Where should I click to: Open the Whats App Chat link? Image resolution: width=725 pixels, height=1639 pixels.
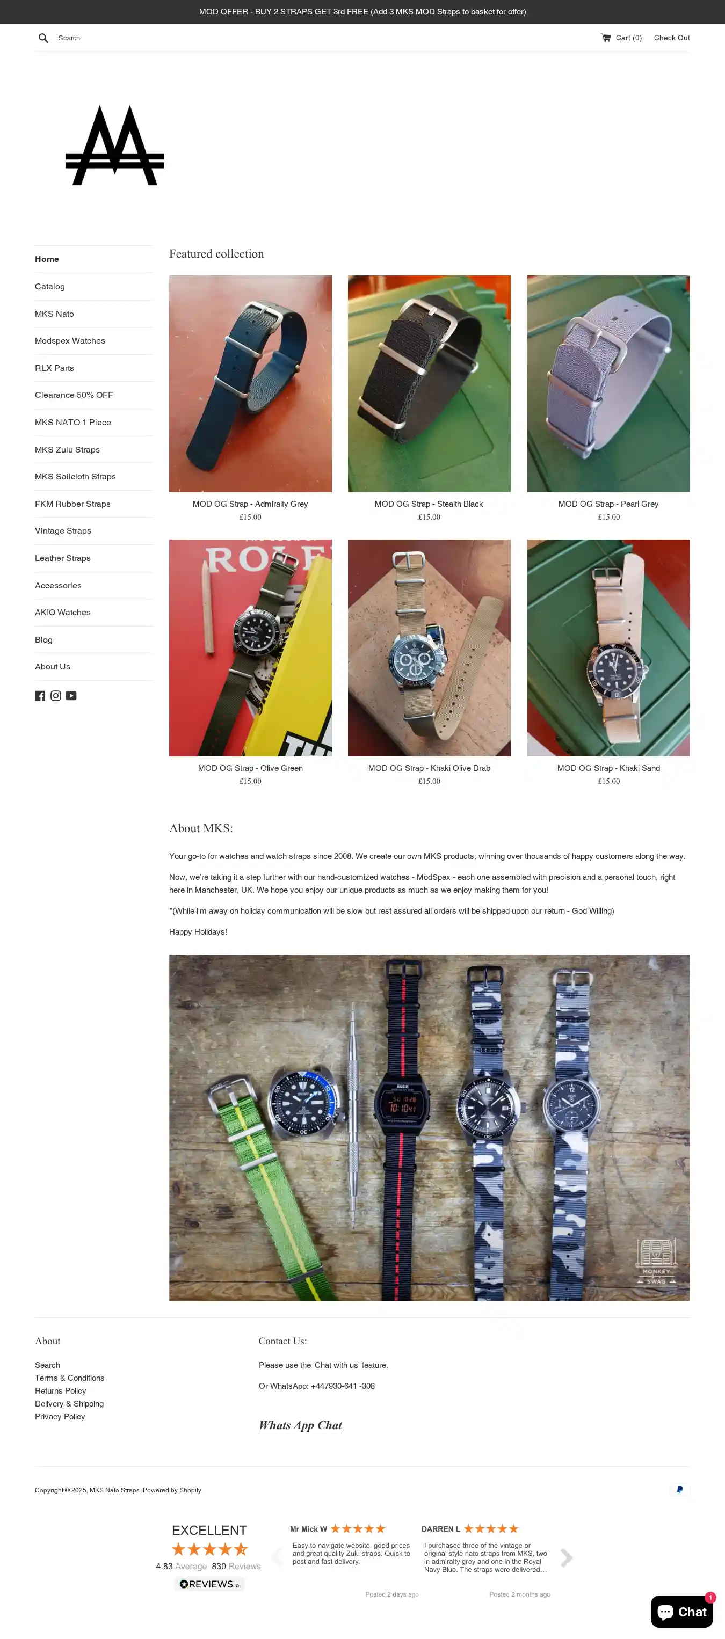coord(300,1425)
